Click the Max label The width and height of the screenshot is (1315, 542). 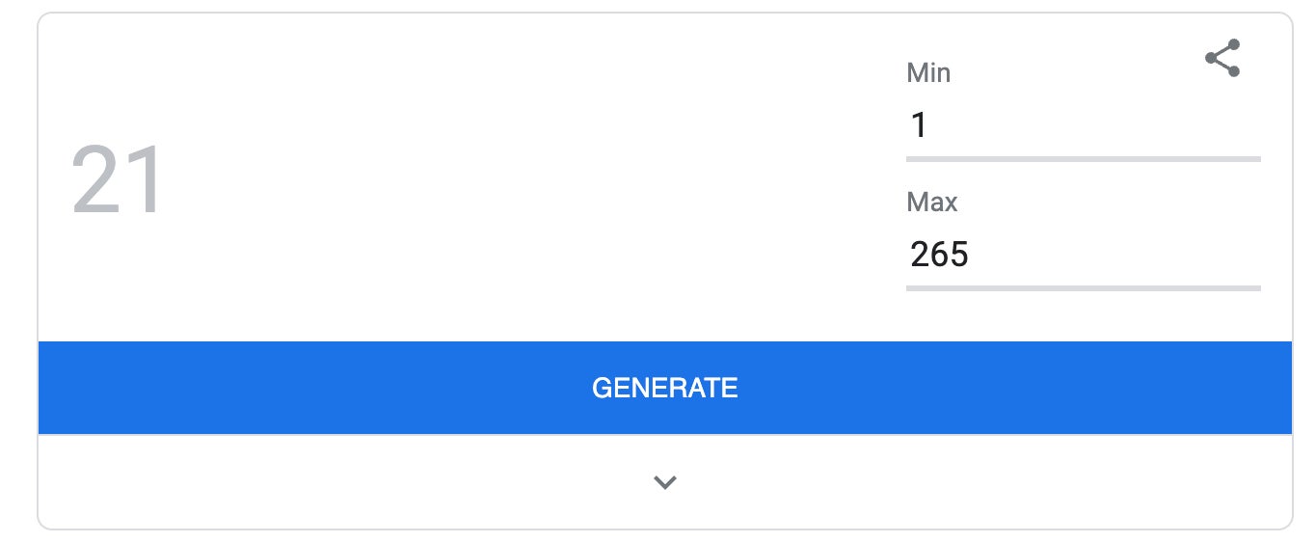(932, 203)
